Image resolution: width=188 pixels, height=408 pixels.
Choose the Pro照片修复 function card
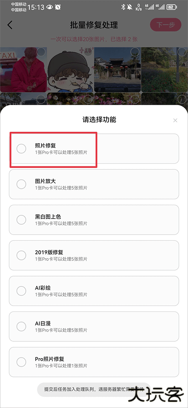94,362
